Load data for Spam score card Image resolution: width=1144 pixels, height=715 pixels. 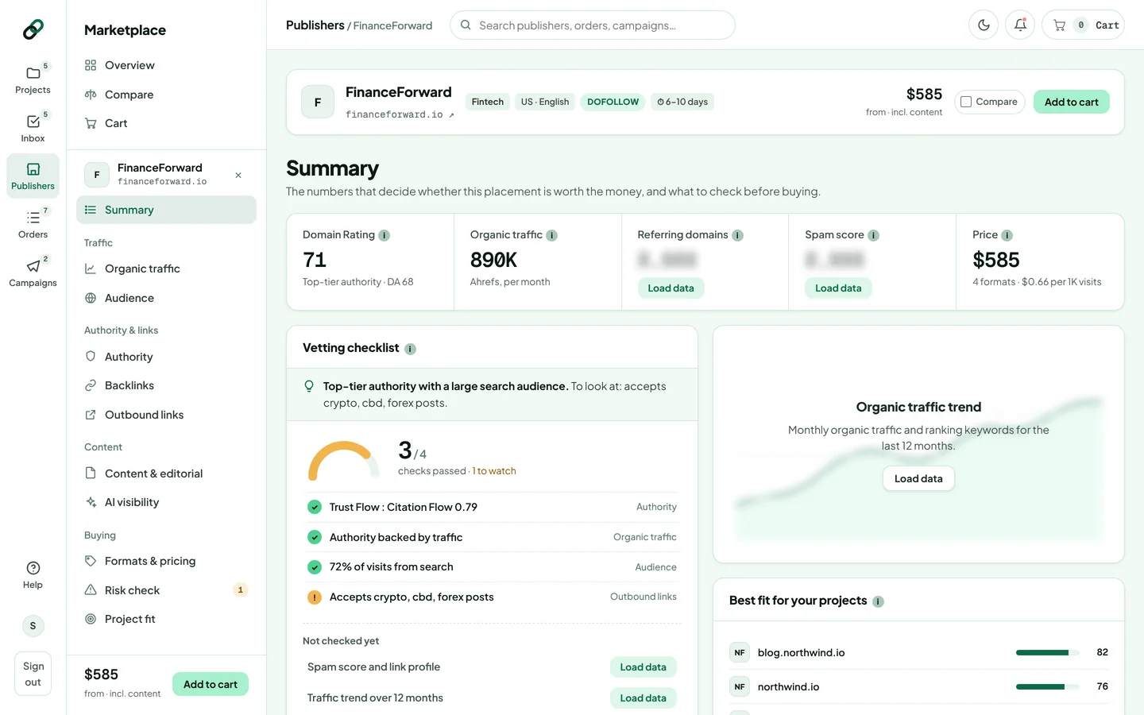point(838,288)
